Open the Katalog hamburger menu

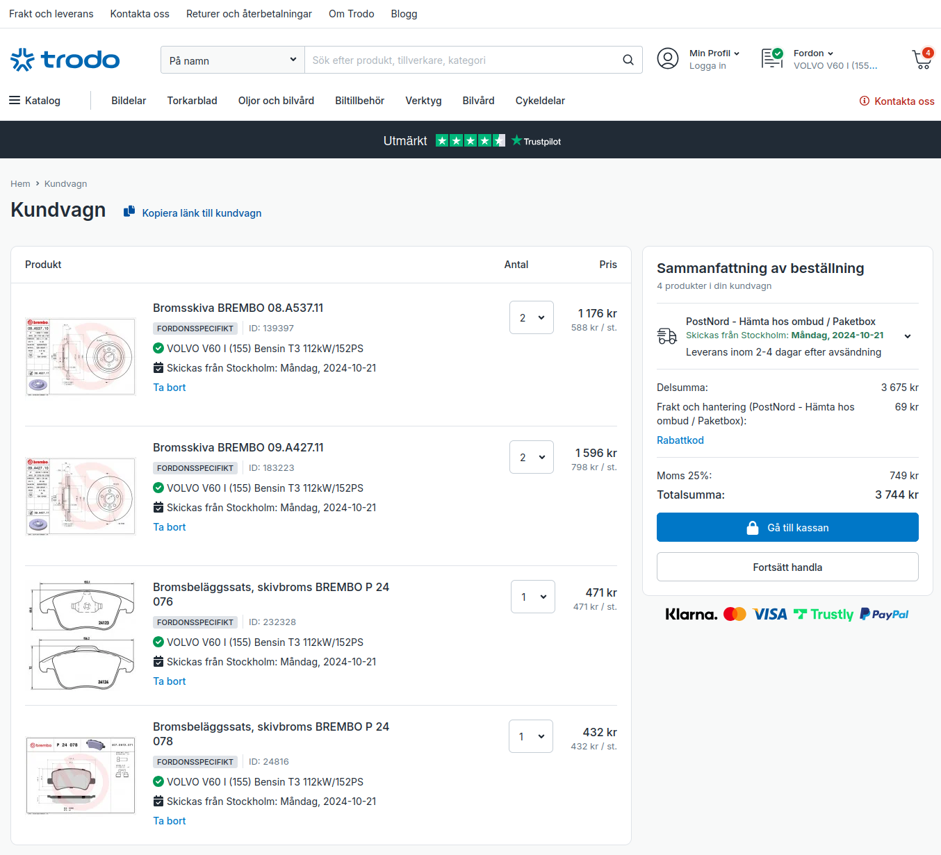point(35,101)
